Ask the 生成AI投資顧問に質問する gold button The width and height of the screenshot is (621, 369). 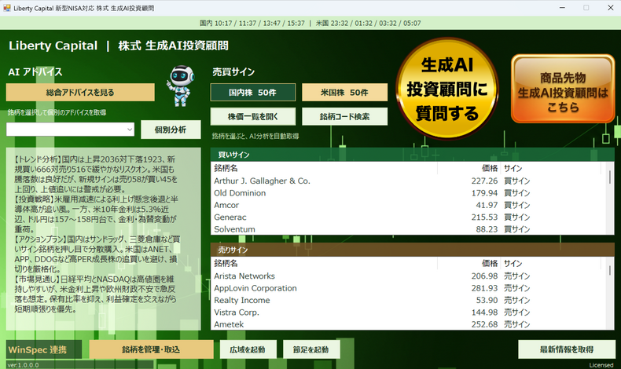click(447, 89)
